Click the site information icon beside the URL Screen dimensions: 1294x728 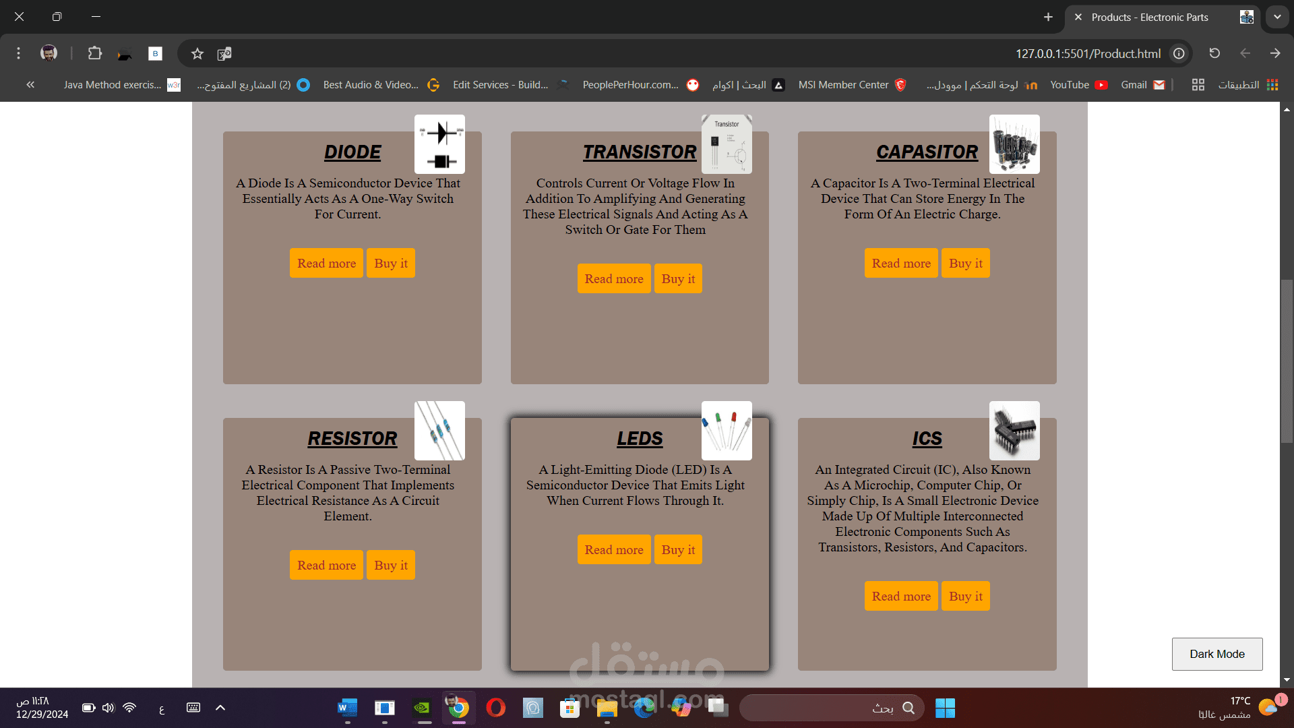1179,53
